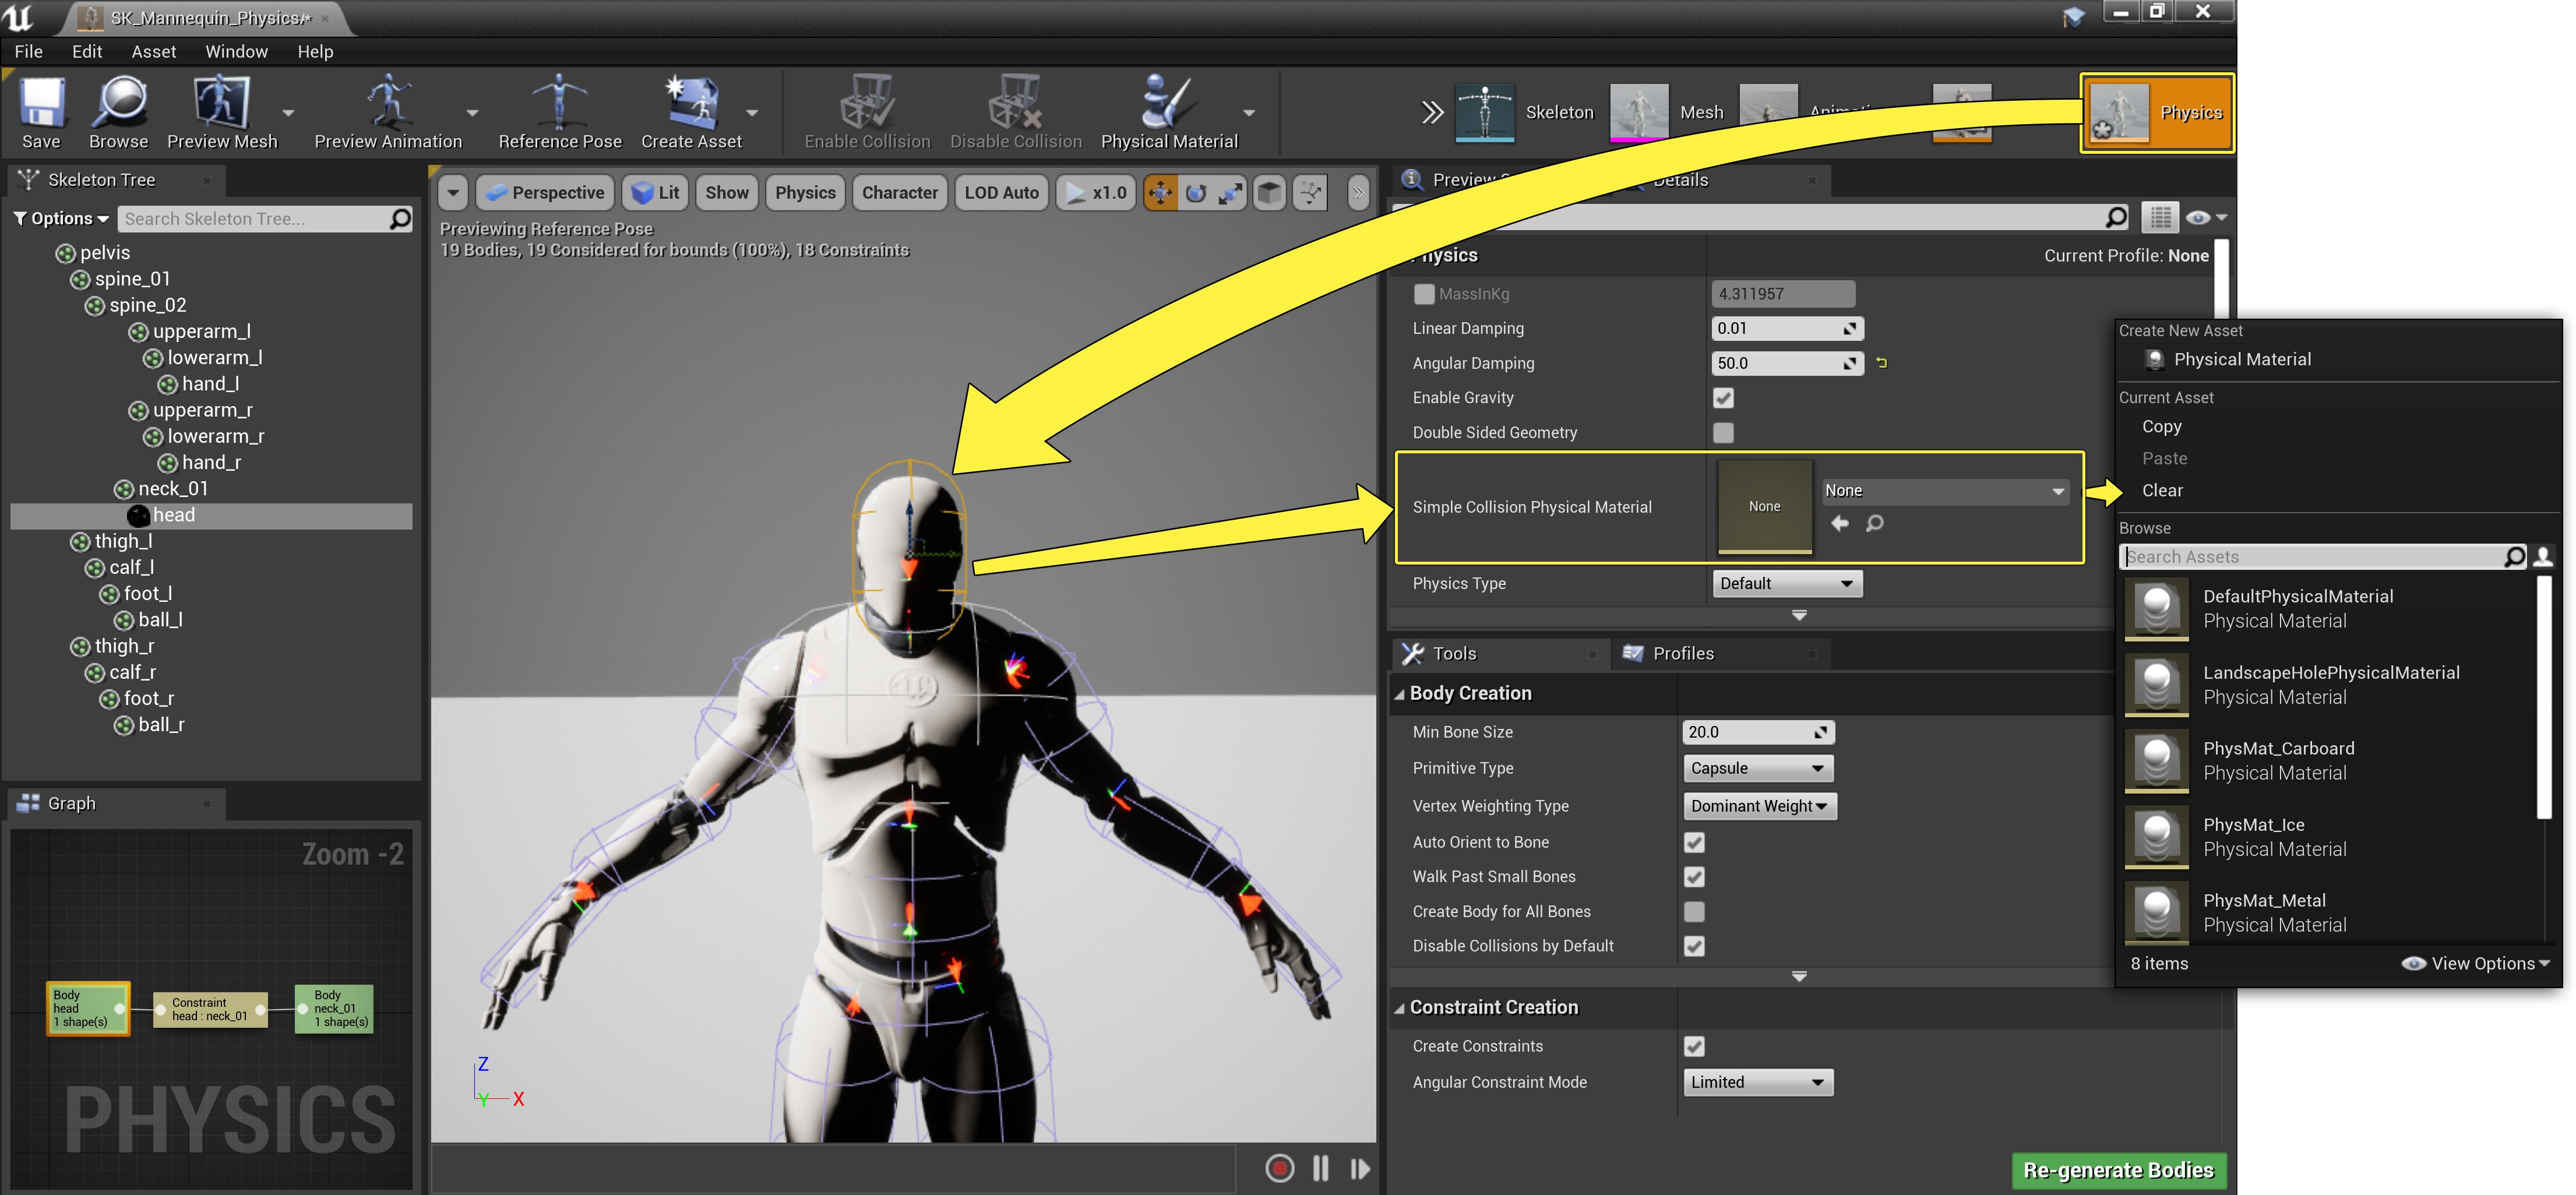Choose Clear from the asset menu

point(2162,491)
